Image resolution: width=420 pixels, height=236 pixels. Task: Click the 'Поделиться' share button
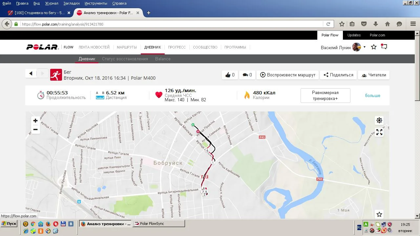tap(338, 75)
